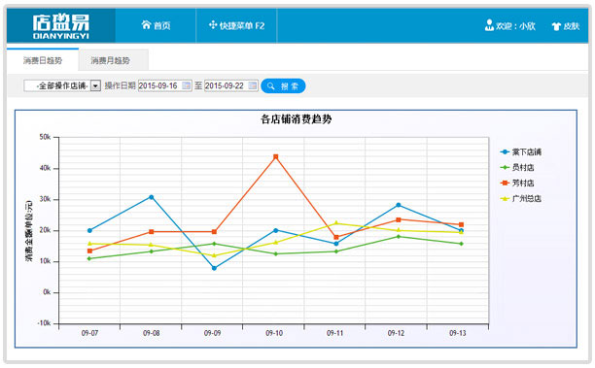595x368 pixels.
Task: Click the 搜索 search button
Action: coord(283,86)
